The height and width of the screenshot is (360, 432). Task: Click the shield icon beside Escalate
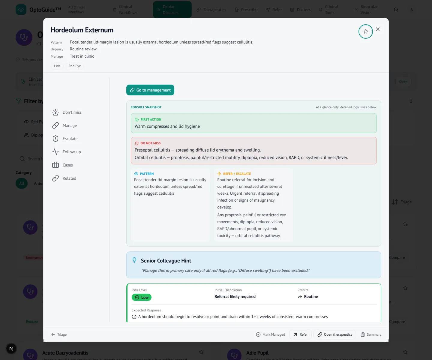point(55,139)
